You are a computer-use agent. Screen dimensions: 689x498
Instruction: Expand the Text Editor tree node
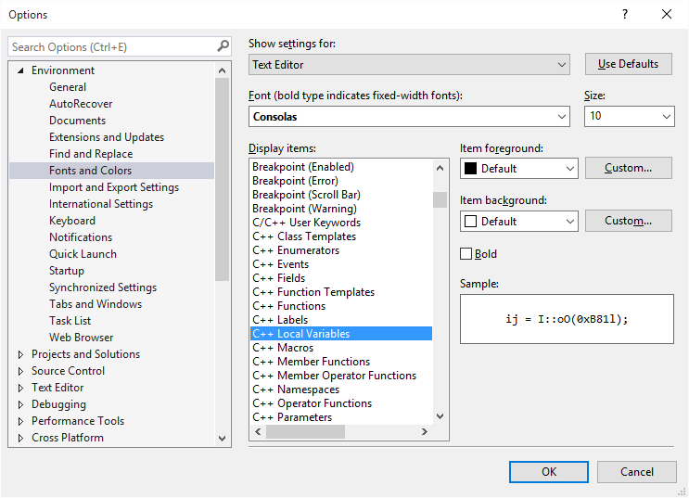click(x=20, y=388)
